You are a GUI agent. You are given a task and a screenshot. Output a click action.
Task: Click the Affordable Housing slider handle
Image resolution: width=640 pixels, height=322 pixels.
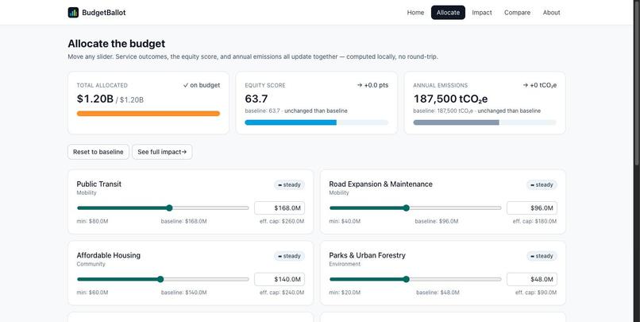160,279
